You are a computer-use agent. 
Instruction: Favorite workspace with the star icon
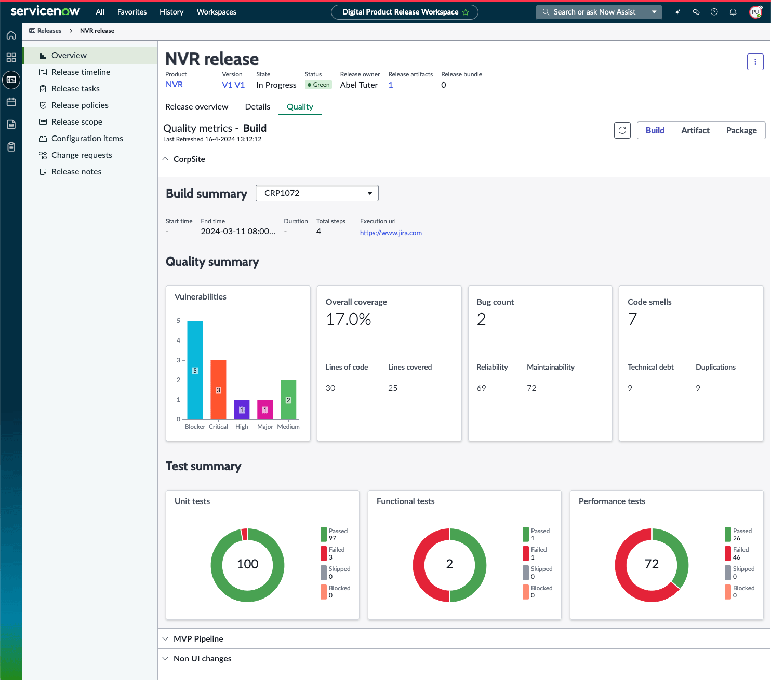pyautogui.click(x=466, y=12)
